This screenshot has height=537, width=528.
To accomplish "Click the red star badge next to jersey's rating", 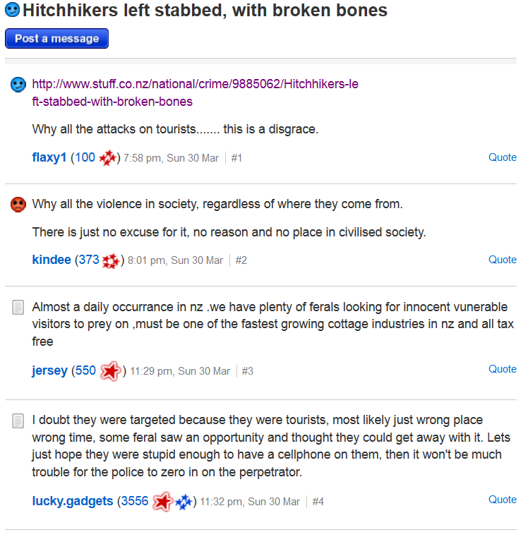I will coord(111,370).
